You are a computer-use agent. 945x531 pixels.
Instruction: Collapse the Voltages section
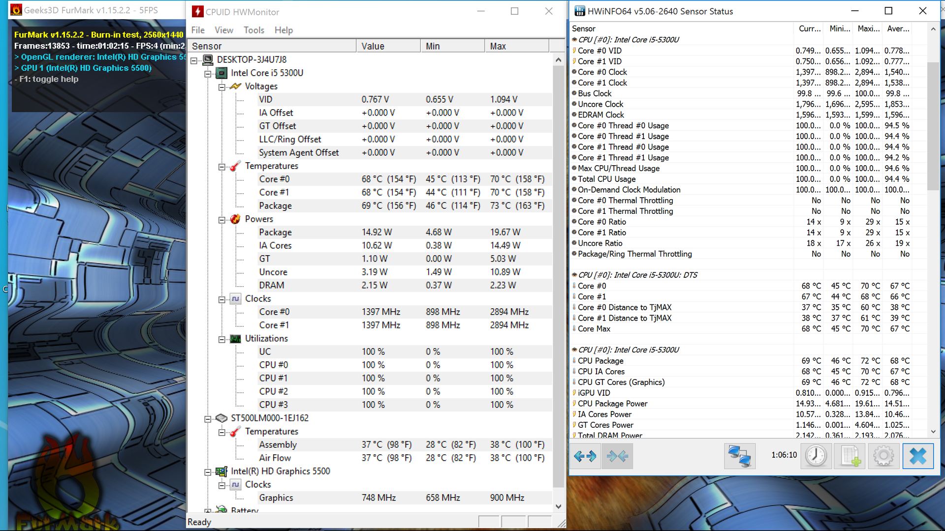(222, 87)
